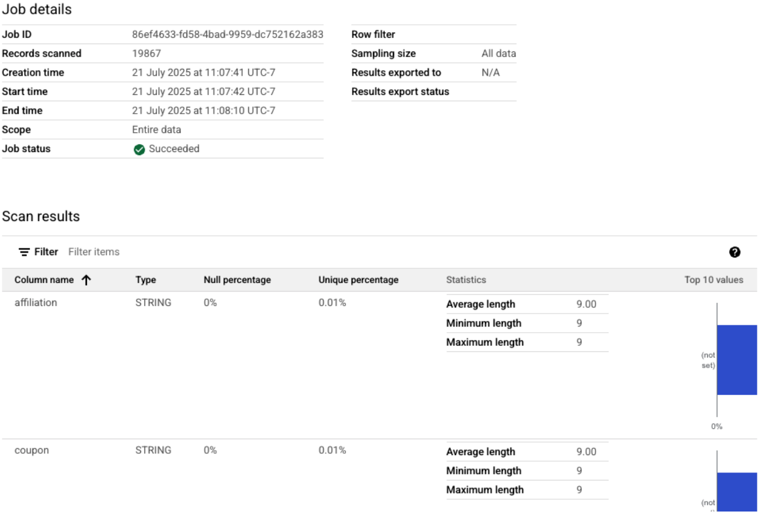Image resolution: width=760 pixels, height=514 pixels.
Task: Click the blue bar in coupon chart
Action: [x=737, y=492]
